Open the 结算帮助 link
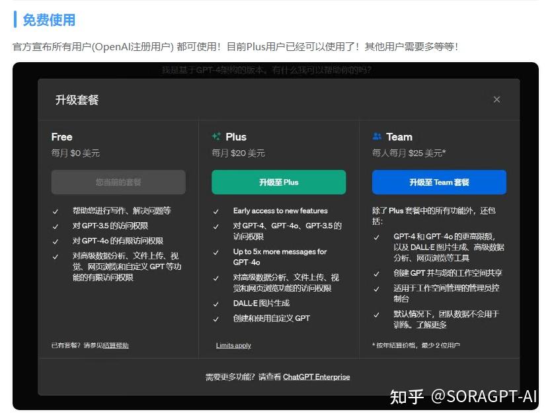 point(116,345)
